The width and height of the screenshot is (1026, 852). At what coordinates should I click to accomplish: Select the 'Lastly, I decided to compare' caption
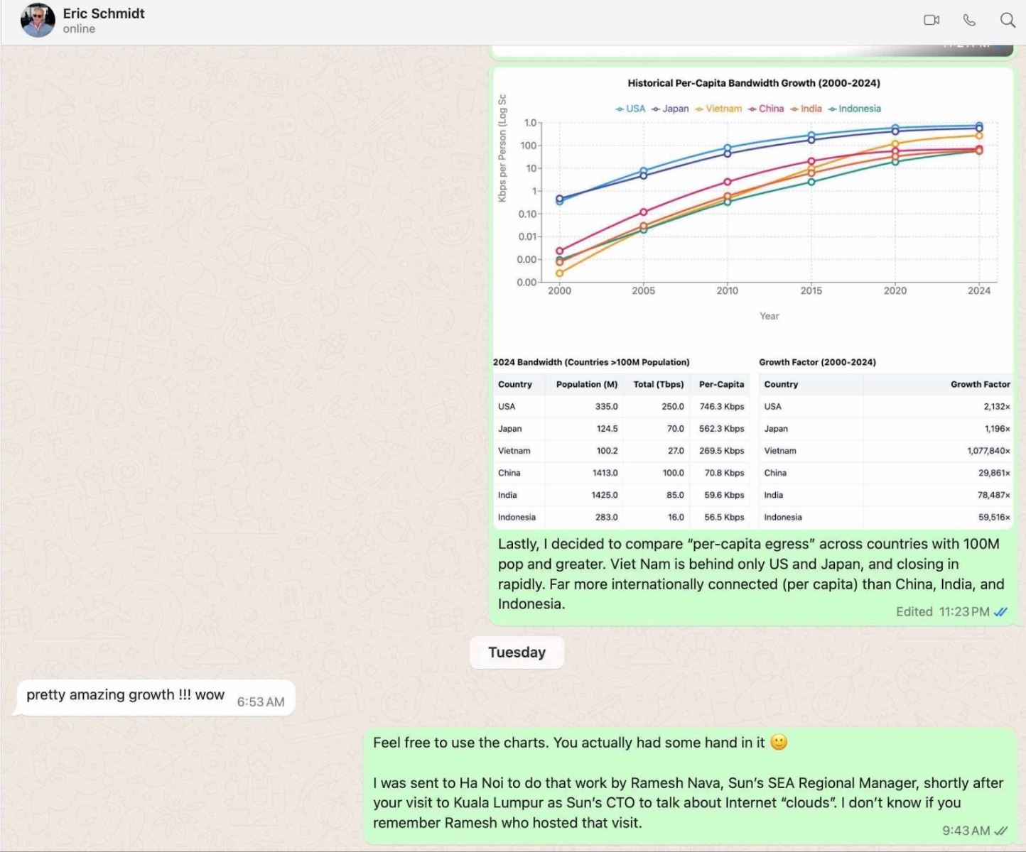coord(751,574)
